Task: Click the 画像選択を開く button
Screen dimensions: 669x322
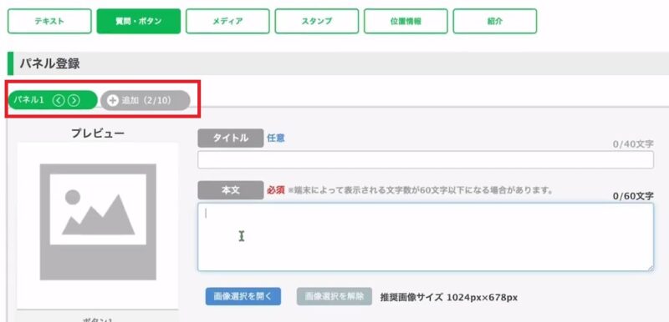Action: click(x=243, y=296)
